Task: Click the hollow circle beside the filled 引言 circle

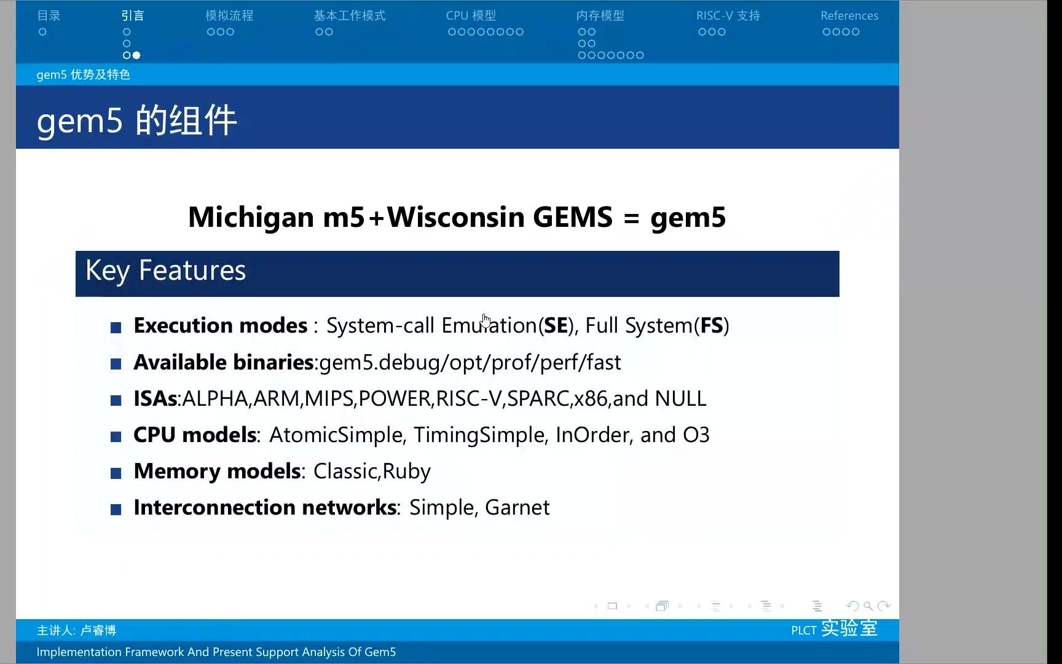Action: tap(127, 55)
